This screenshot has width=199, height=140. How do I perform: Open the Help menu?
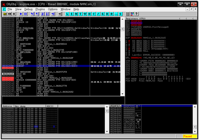[76, 9]
